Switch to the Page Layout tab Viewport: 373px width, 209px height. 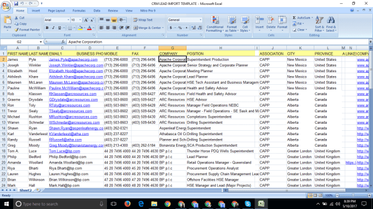click(x=56, y=11)
